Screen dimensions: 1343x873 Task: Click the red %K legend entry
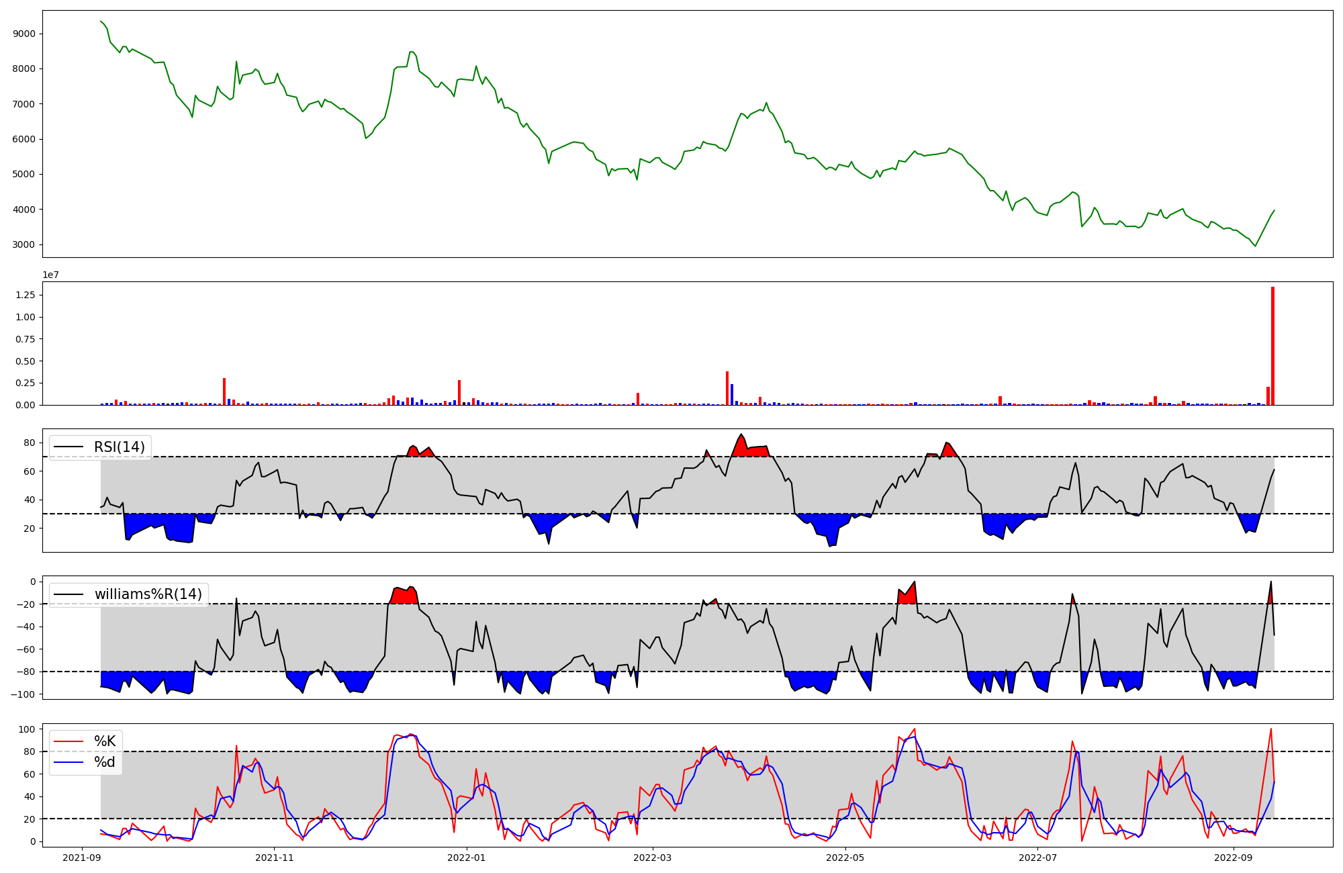tap(104, 741)
